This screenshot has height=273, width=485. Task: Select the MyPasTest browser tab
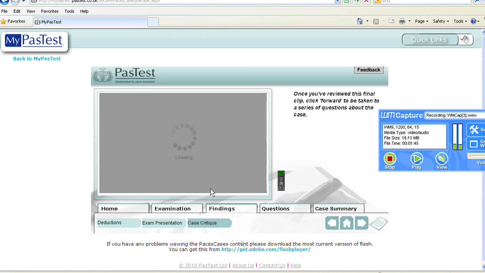pos(90,22)
